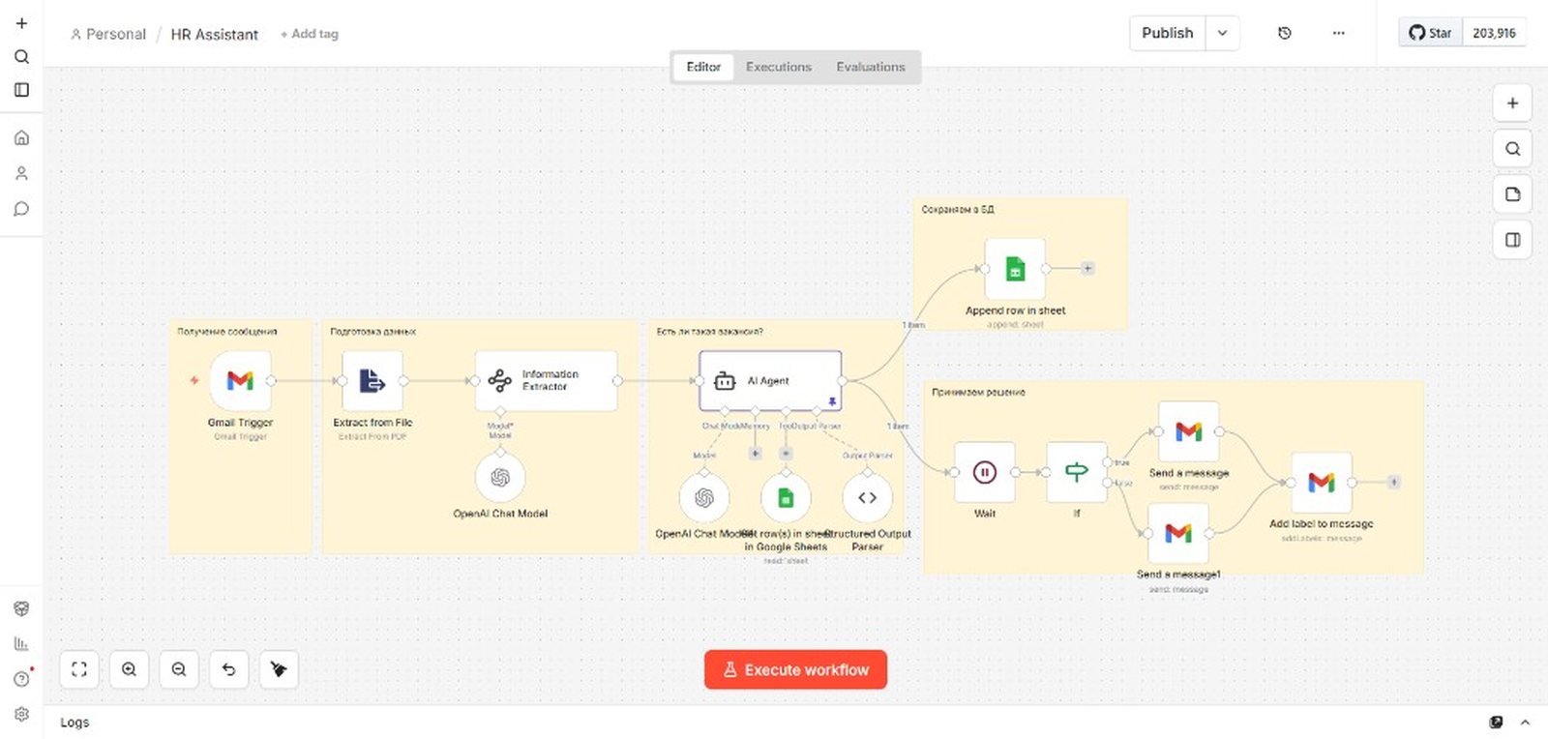Screen dimensions: 1548x739
Task: Switch to the Evaluations tab
Action: pyautogui.click(x=871, y=67)
